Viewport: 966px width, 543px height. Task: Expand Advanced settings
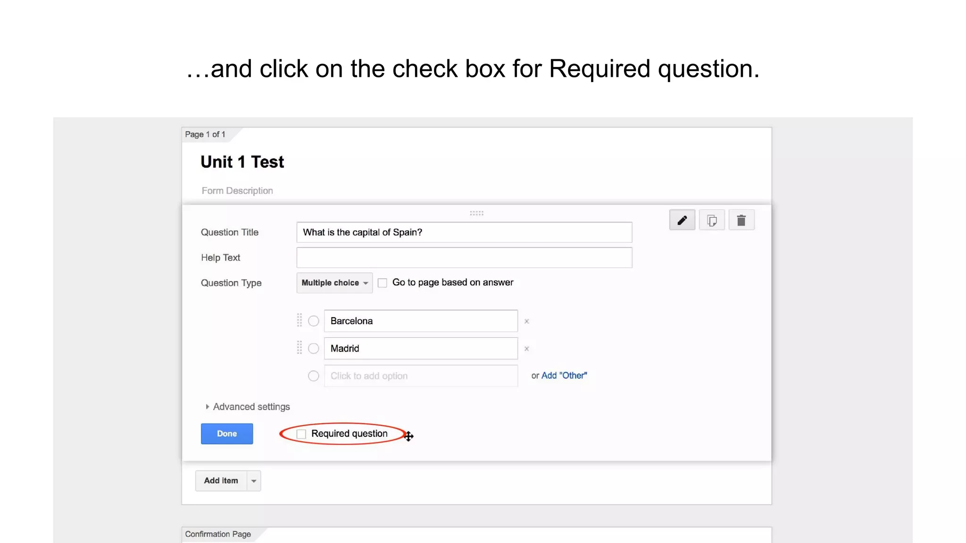click(247, 407)
